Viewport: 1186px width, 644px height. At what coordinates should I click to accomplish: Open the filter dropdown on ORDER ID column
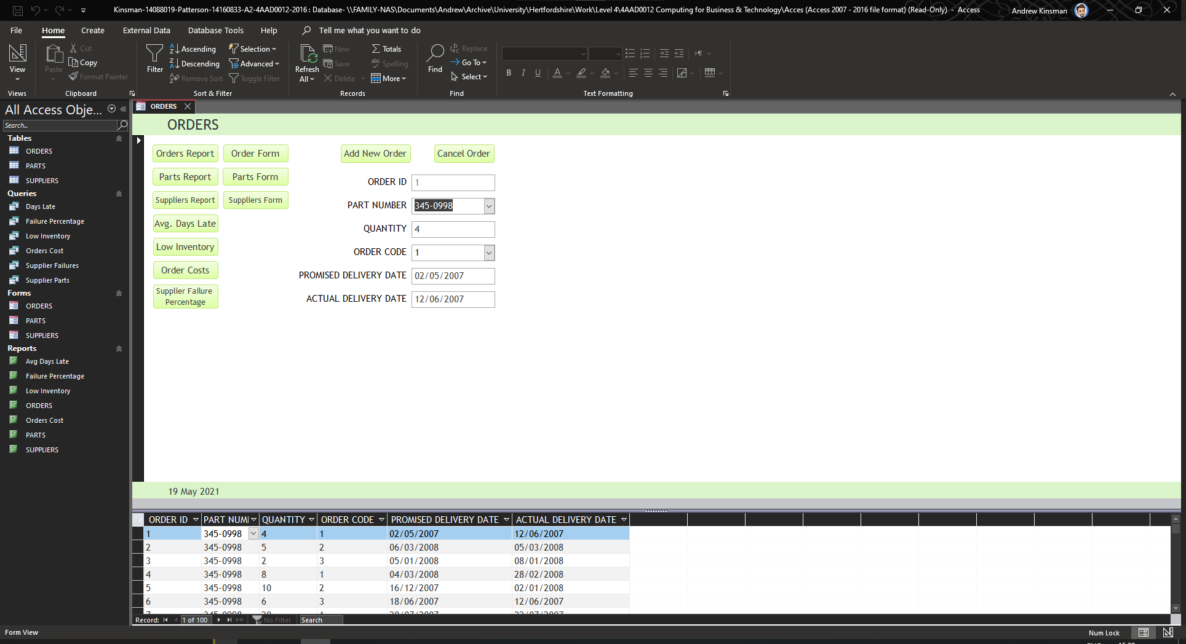(x=196, y=519)
